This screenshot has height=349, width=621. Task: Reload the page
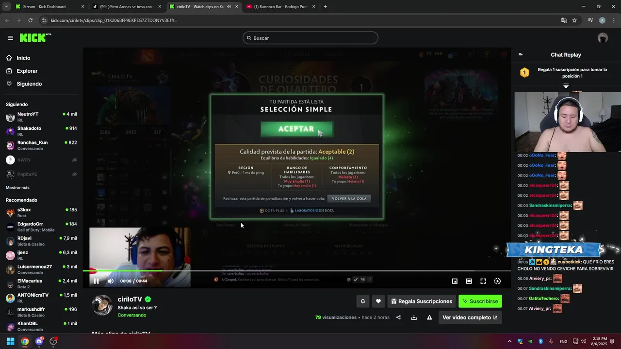coord(30,20)
